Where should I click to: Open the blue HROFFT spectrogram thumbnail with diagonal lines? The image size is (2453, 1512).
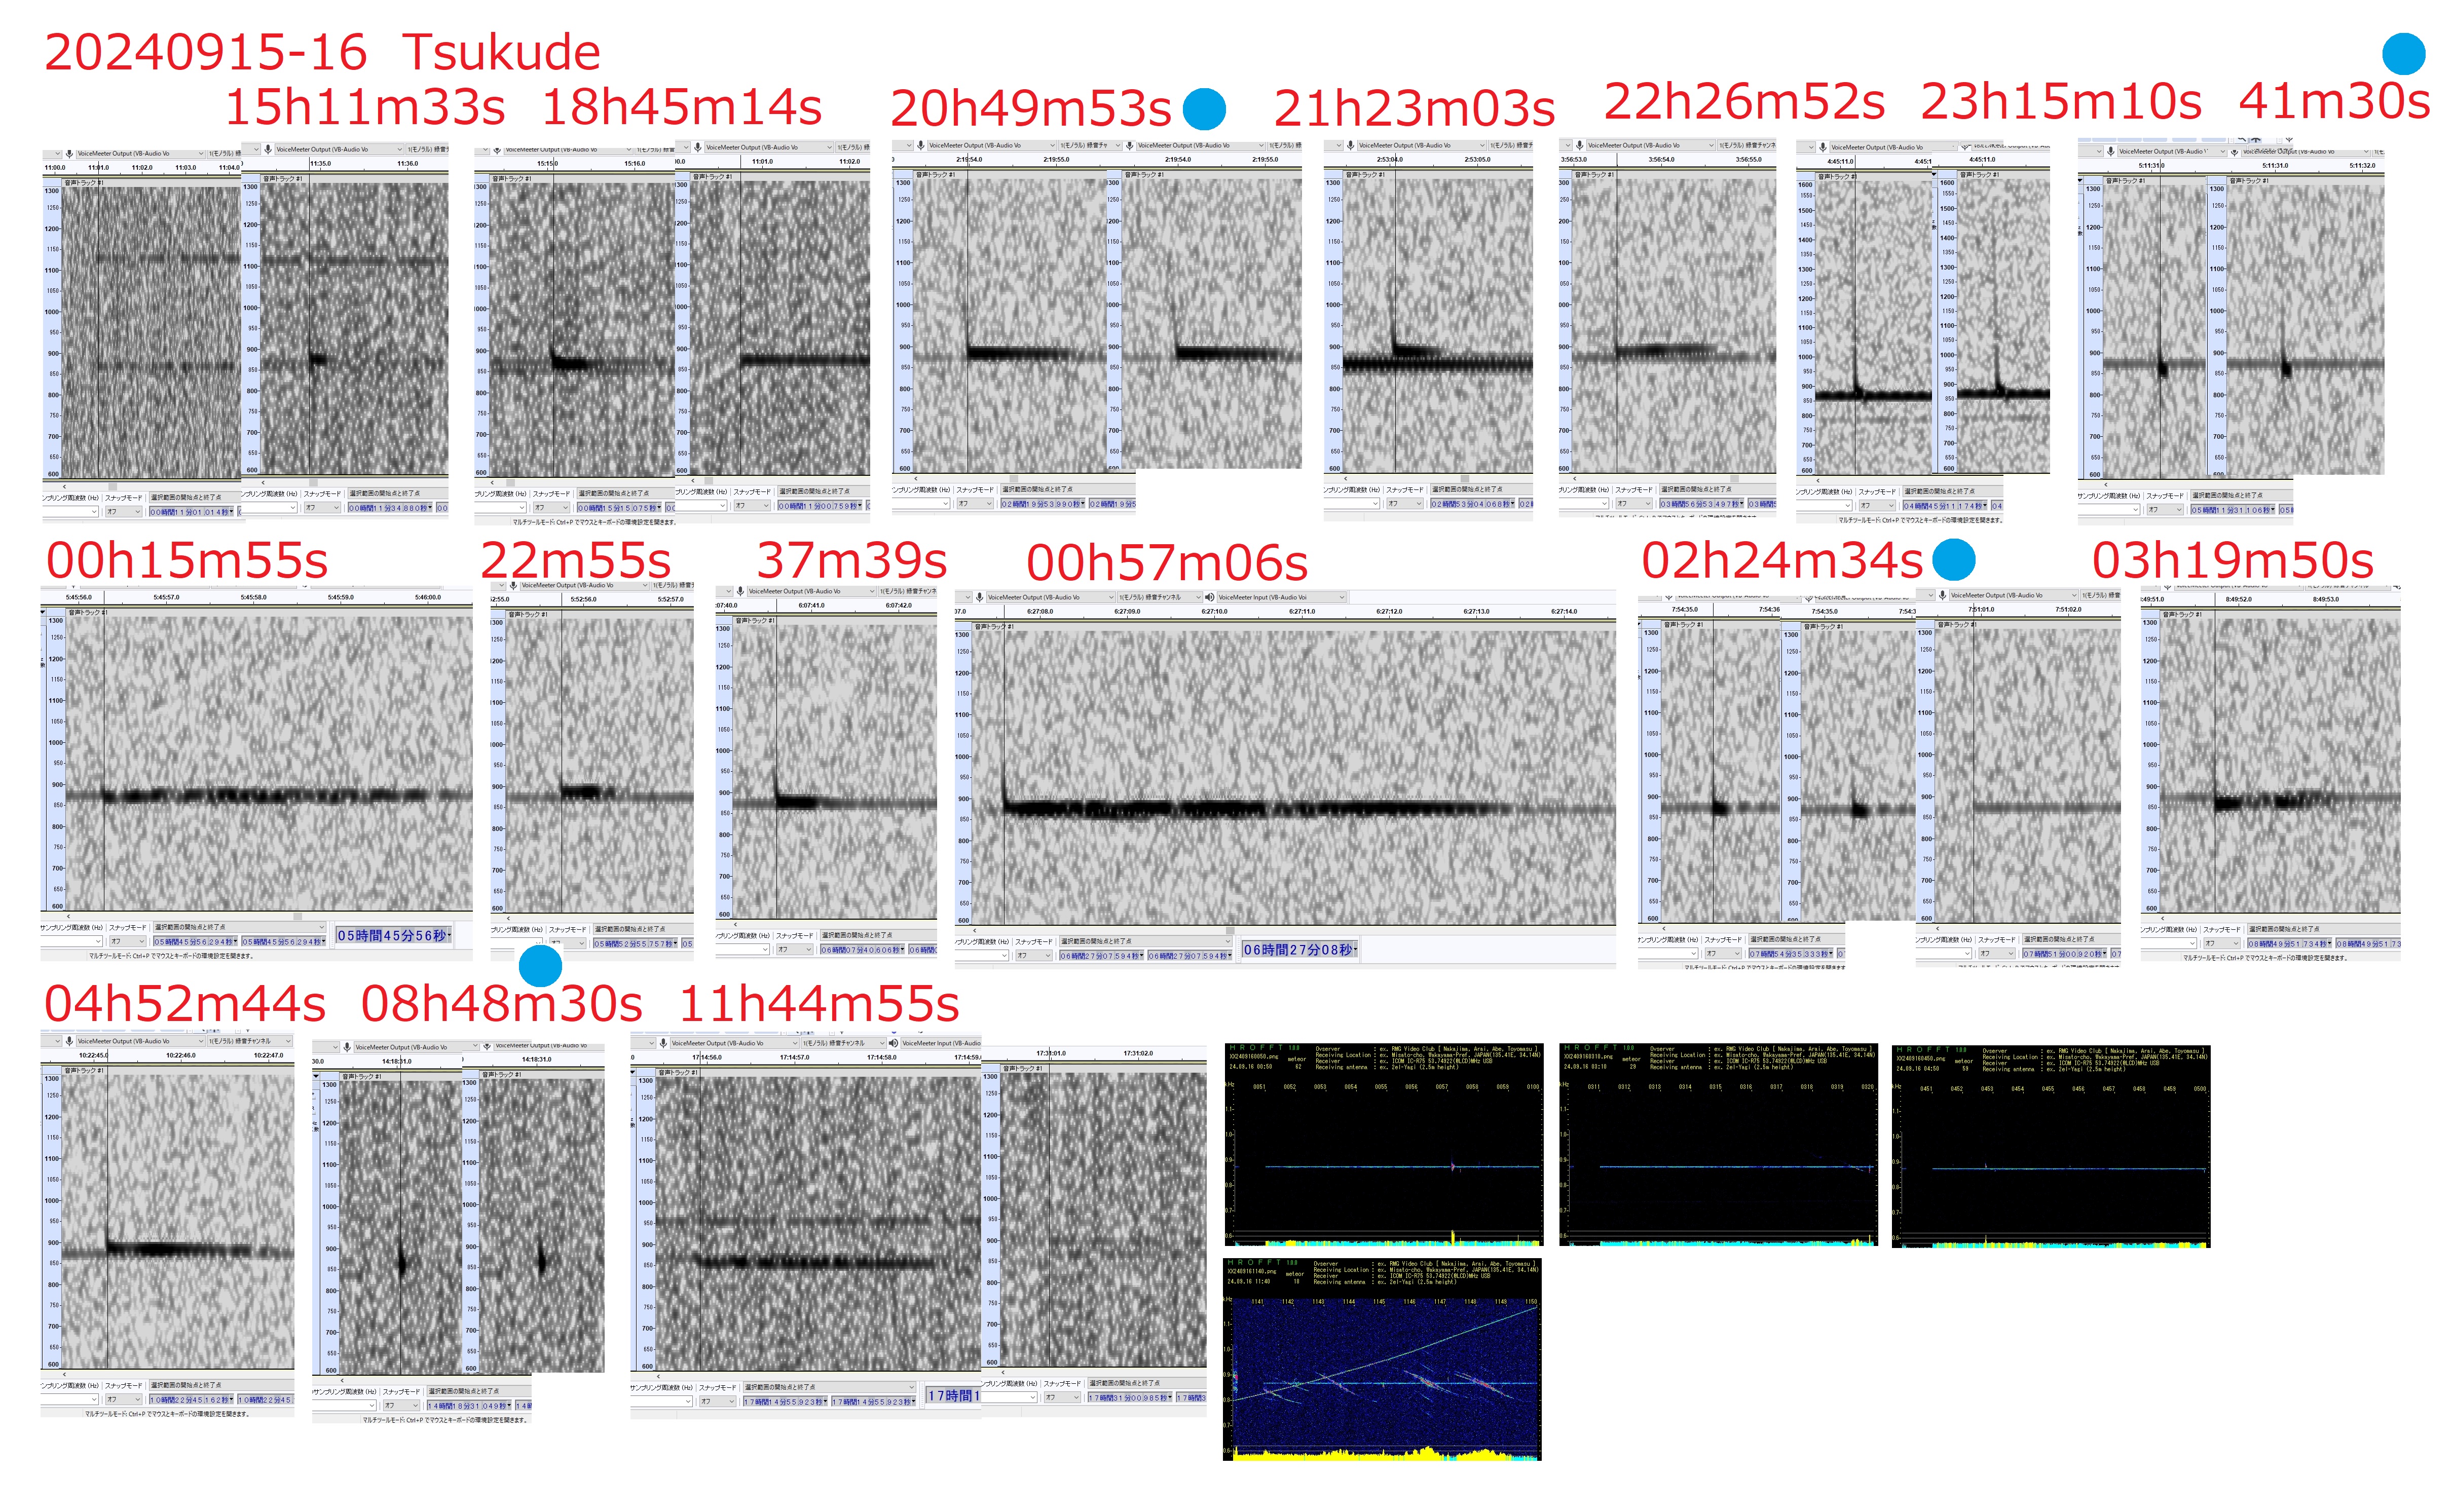click(x=1381, y=1360)
